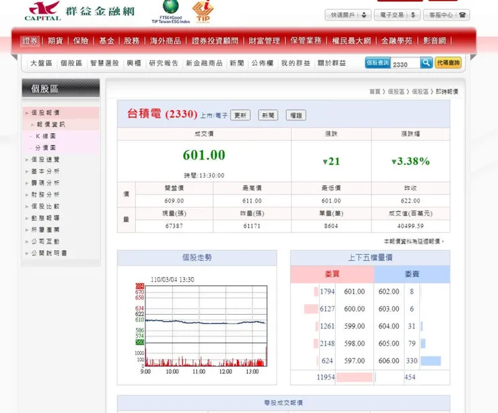The width and height of the screenshot is (498, 413).
Task: Open the 保管業務 main tab
Action: click(306, 41)
